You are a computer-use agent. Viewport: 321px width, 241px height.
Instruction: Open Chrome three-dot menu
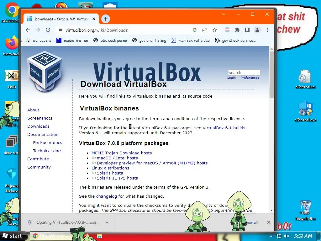[267, 30]
